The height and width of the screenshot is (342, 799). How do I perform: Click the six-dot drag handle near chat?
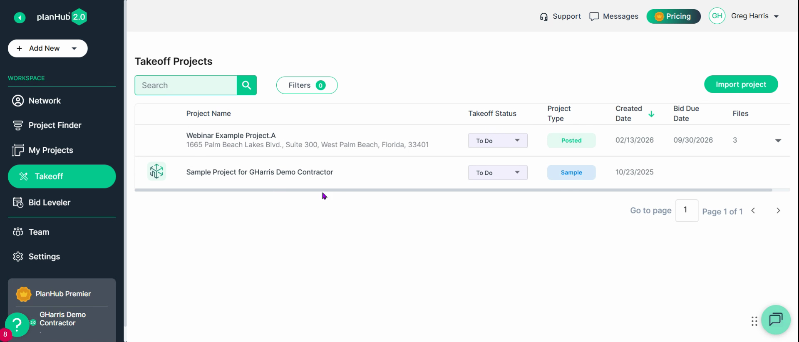click(x=754, y=321)
